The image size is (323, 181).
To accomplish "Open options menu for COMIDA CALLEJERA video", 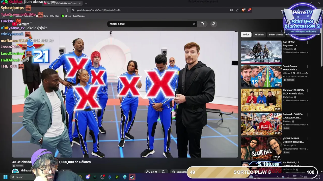I will point(307,115).
